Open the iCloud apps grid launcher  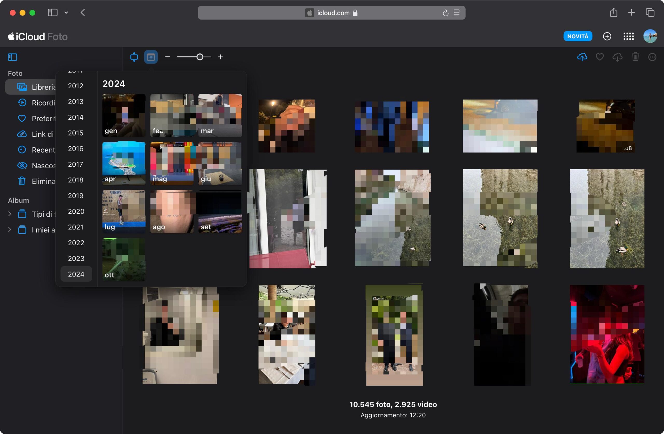coord(628,36)
